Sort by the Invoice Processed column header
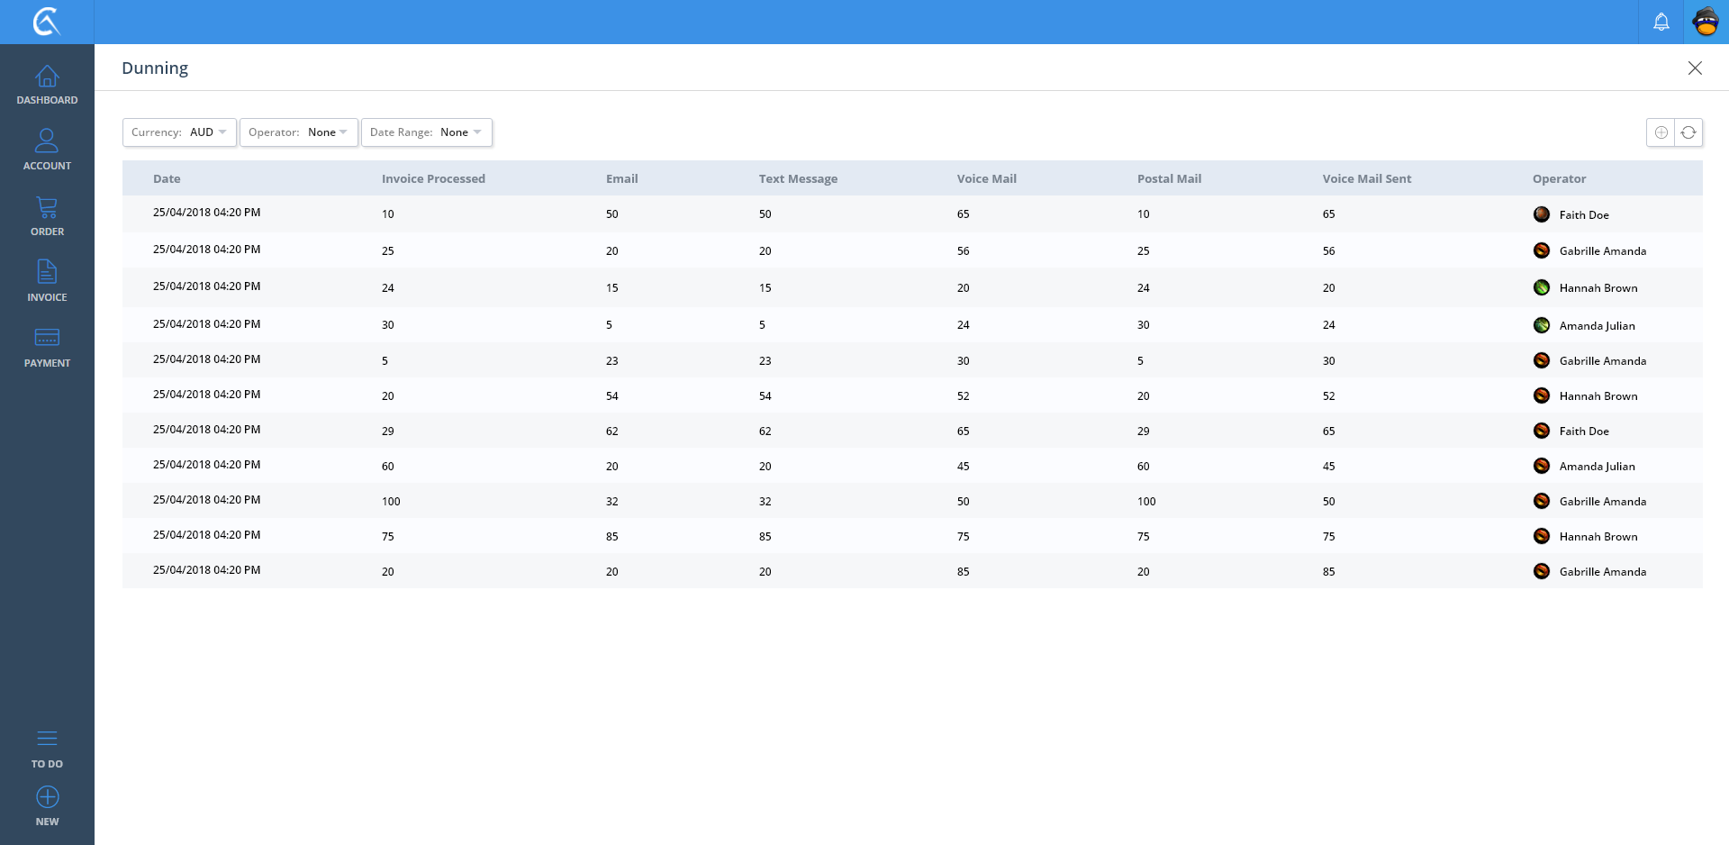 [x=433, y=179]
